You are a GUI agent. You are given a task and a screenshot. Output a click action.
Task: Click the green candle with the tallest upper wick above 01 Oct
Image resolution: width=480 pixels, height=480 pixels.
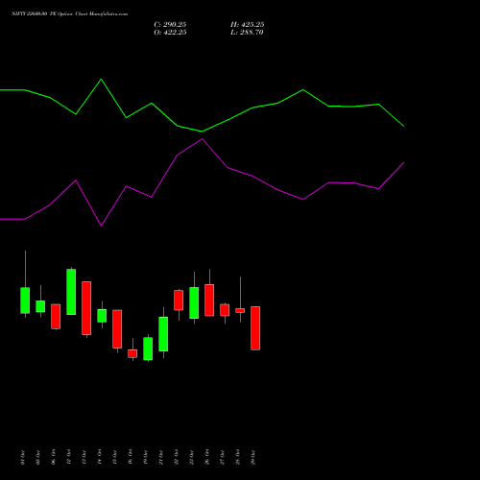[25, 300]
